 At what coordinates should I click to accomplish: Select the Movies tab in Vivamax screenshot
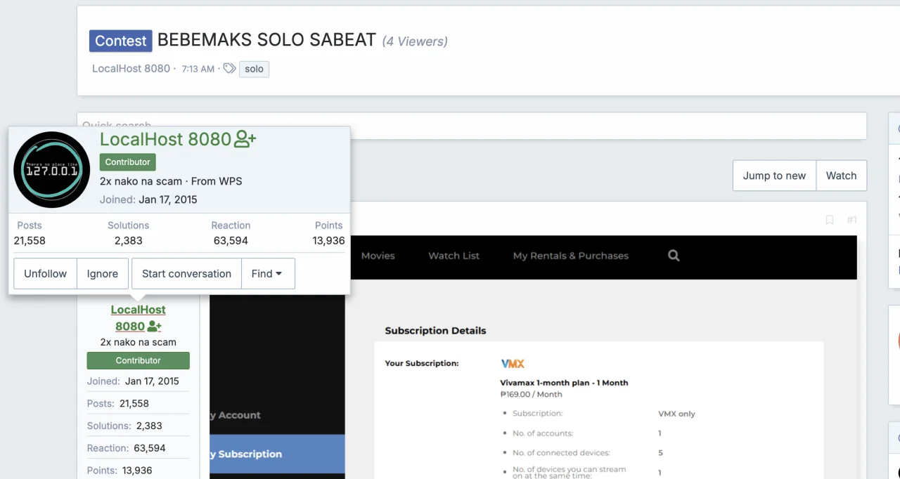(378, 256)
